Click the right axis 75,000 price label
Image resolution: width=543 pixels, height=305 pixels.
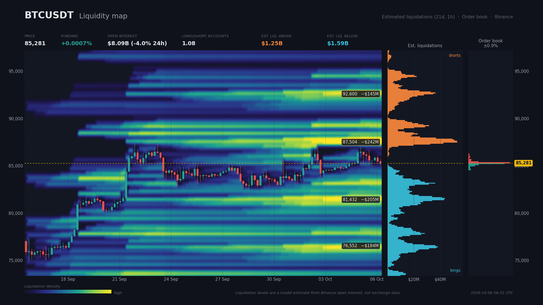click(522, 261)
